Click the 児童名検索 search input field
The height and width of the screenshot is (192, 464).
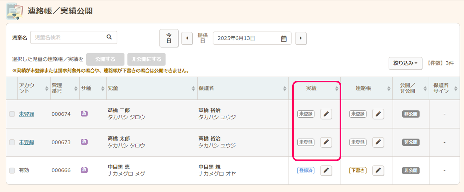(x=68, y=38)
